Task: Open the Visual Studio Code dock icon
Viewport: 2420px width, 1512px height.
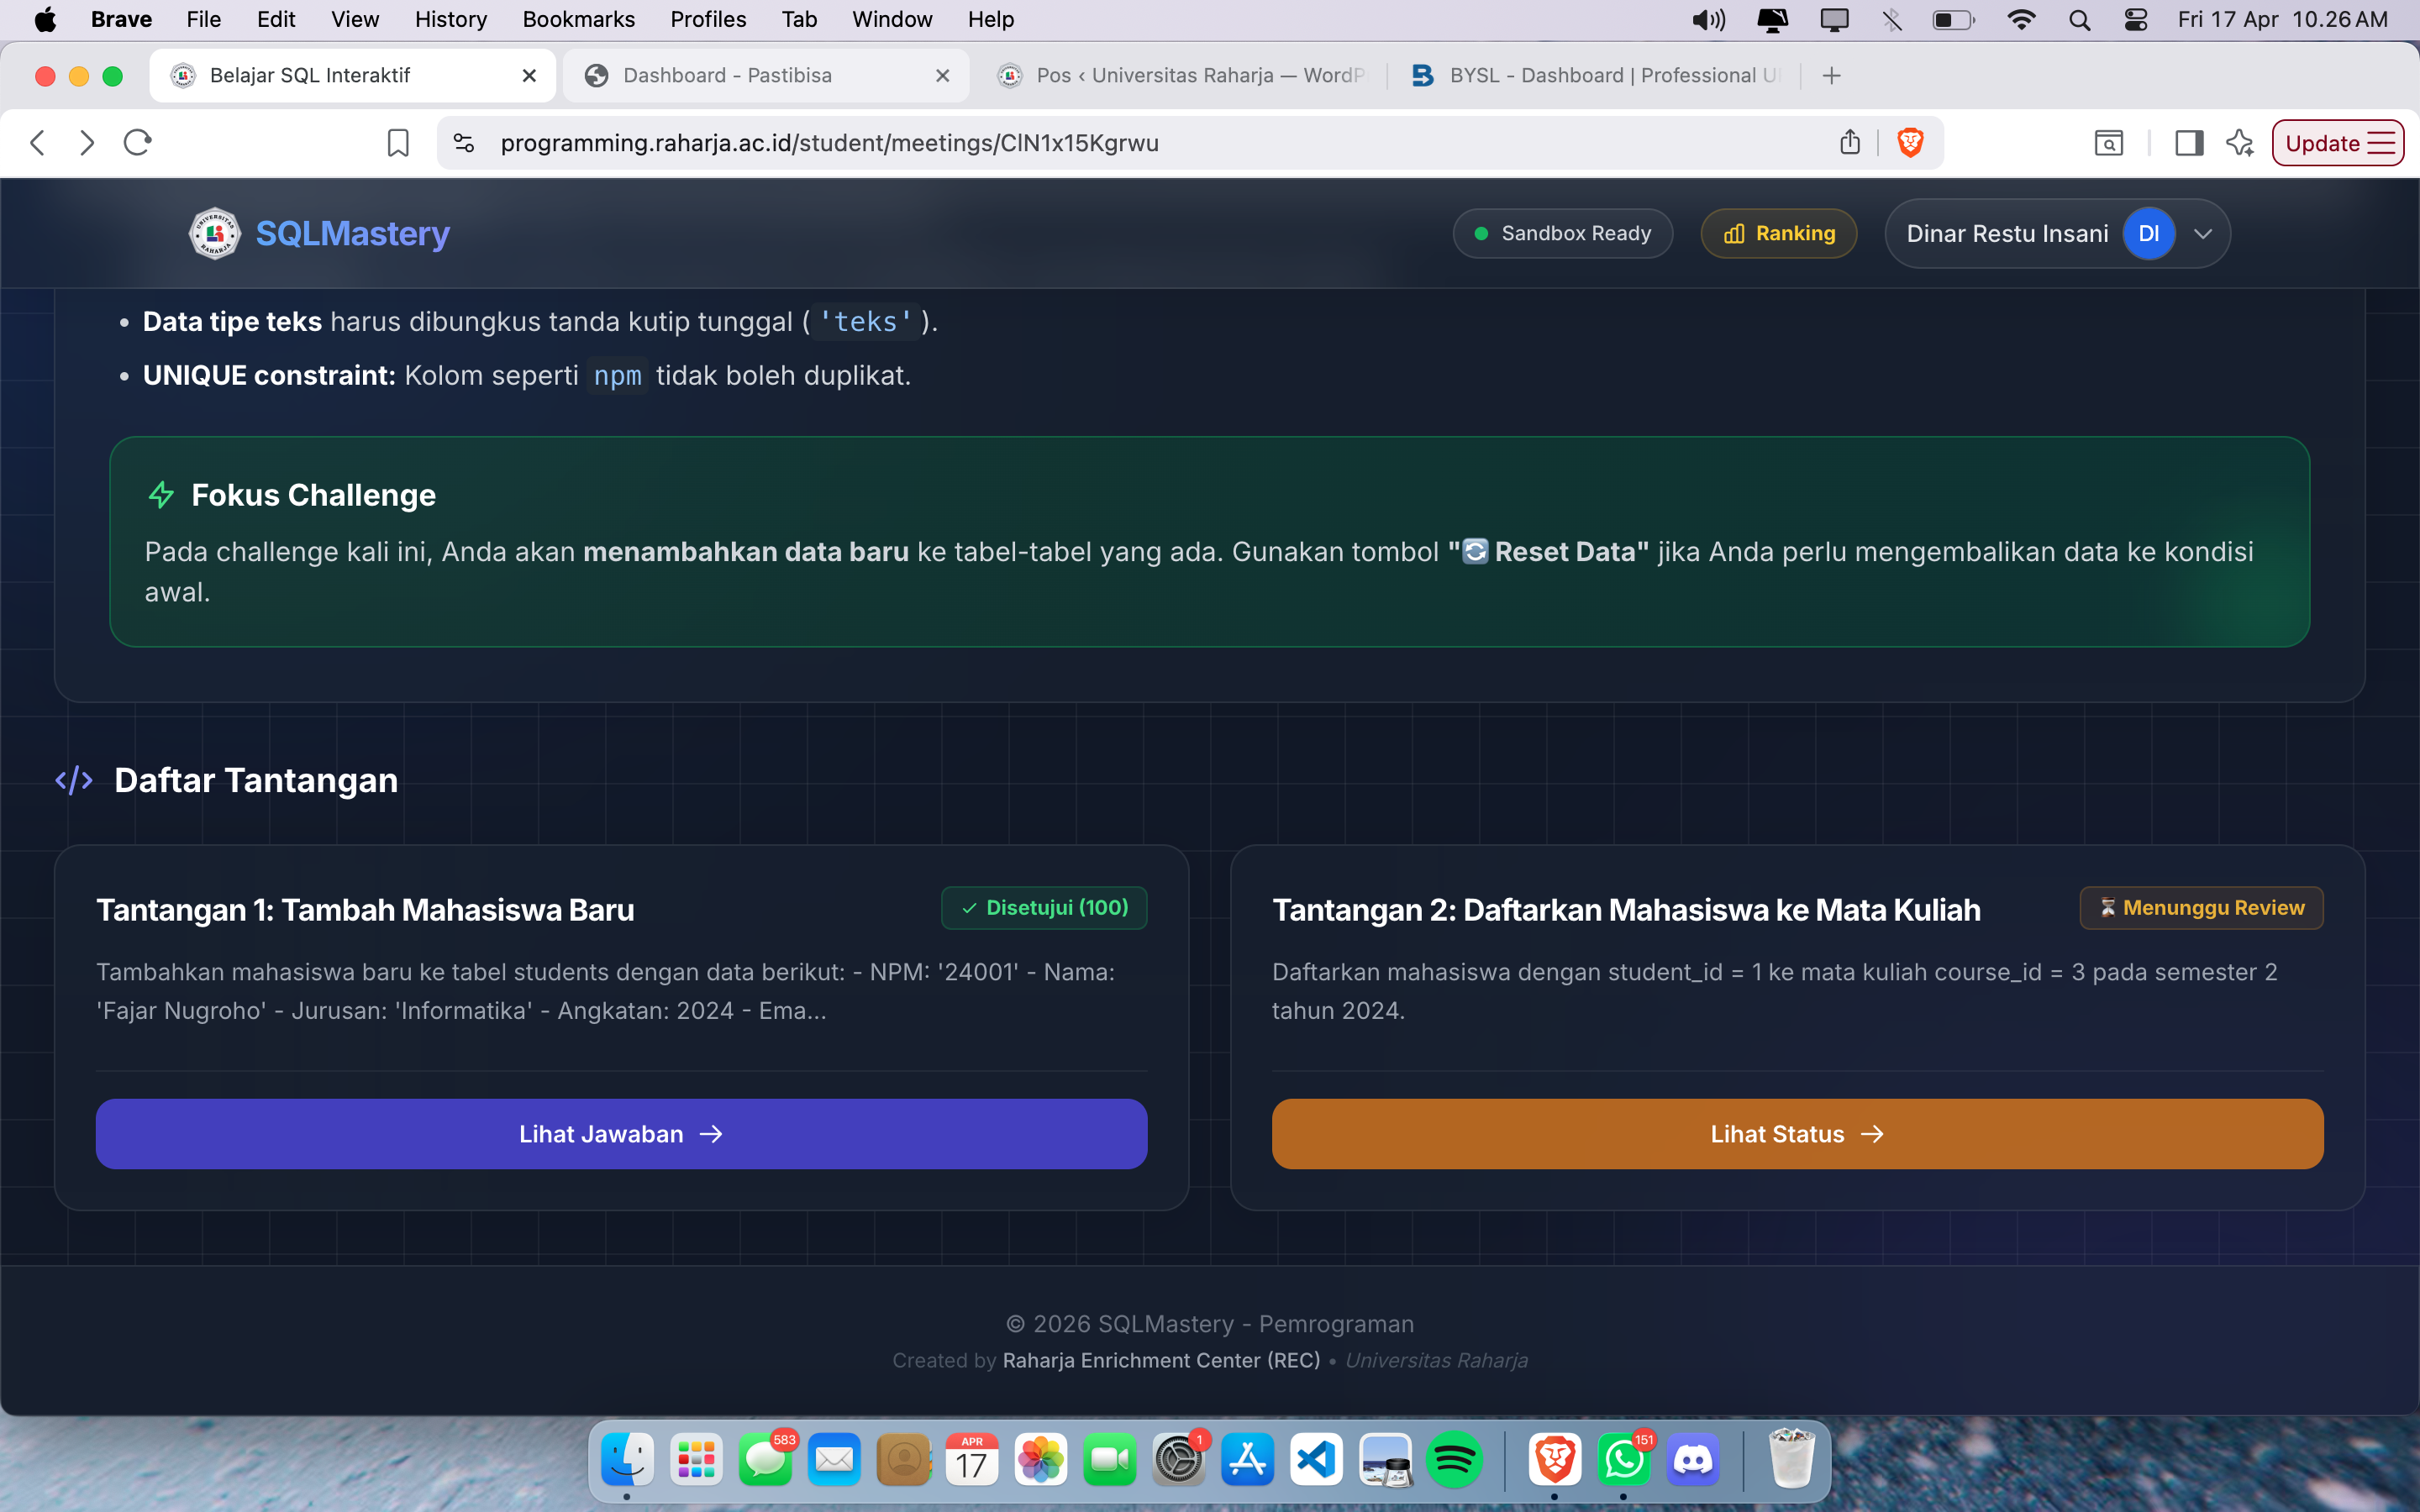Action: pyautogui.click(x=1316, y=1460)
